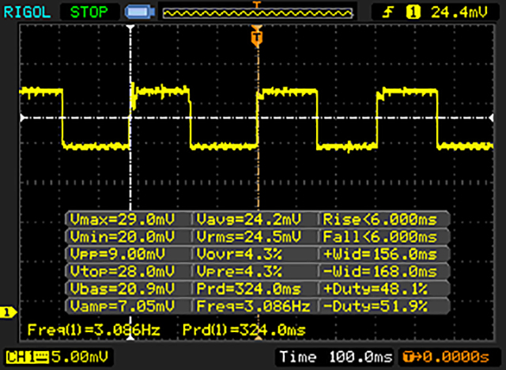Click the RIGOL logo
506x370 pixels.
(x=25, y=12)
